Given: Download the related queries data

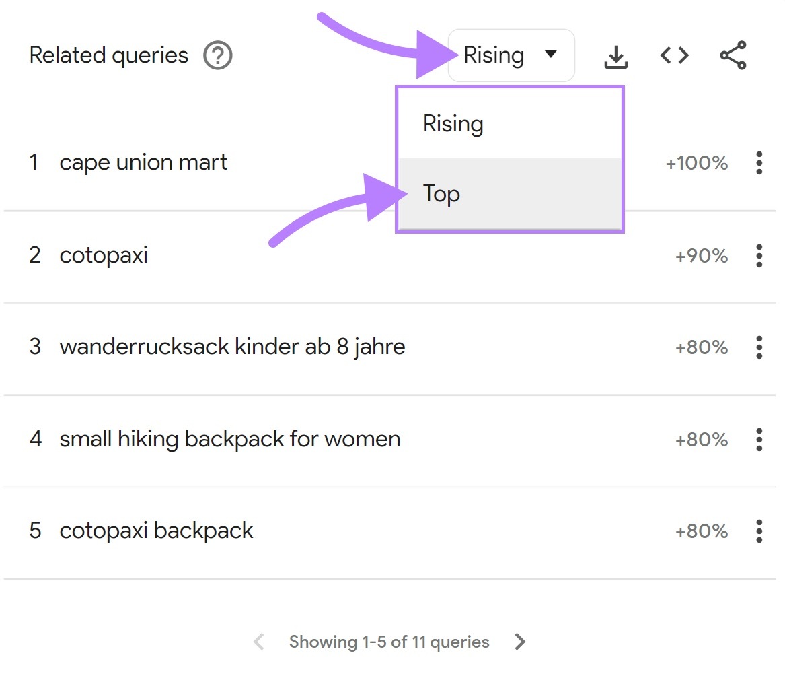Looking at the screenshot, I should 616,56.
